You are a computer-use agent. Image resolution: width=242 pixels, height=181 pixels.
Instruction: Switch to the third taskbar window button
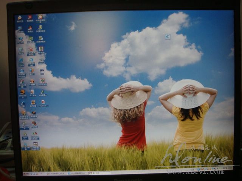pos(99,173)
